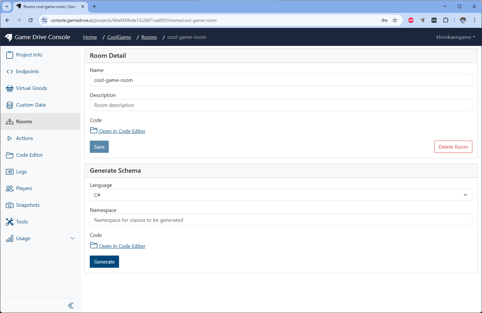This screenshot has height=313, width=482.
Task: Click the Players people icon
Action: click(x=10, y=188)
